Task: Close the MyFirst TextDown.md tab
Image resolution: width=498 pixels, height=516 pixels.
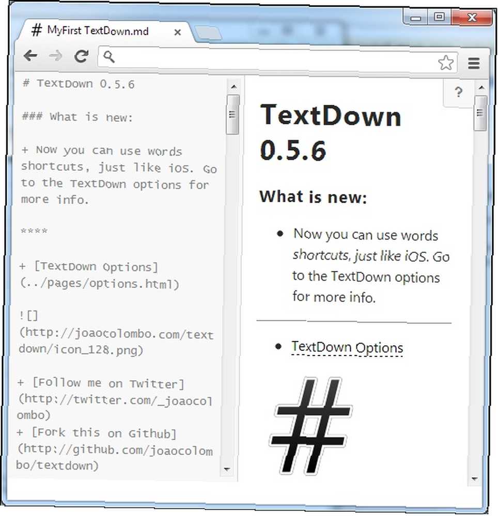Action: (178, 32)
